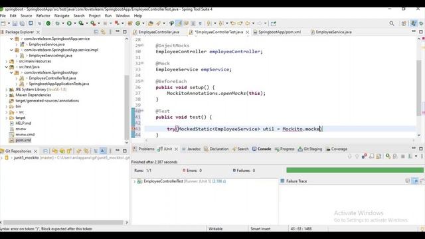
Task: Open the Source menu
Action: point(27,16)
